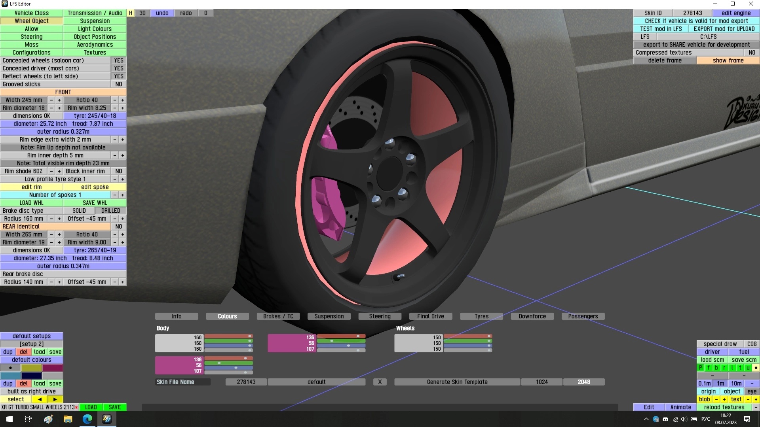Click 'TEST mod in LFS' button
Image resolution: width=760 pixels, height=427 pixels.
661,29
